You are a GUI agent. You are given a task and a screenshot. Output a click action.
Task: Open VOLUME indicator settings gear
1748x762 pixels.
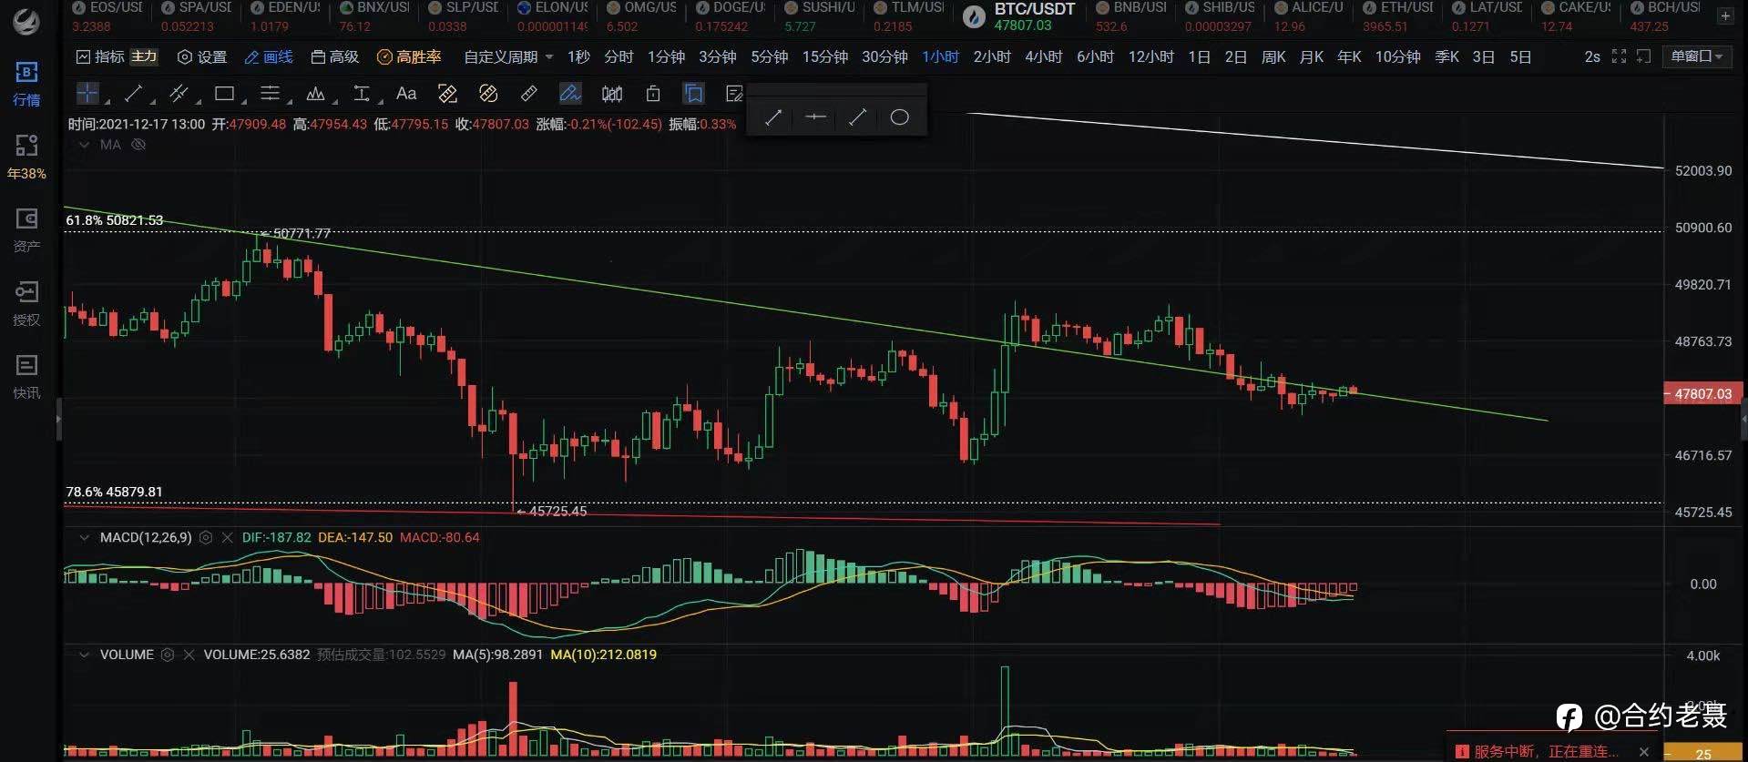(168, 655)
